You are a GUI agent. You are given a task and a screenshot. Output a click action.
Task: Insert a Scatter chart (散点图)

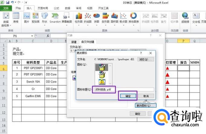123,19
